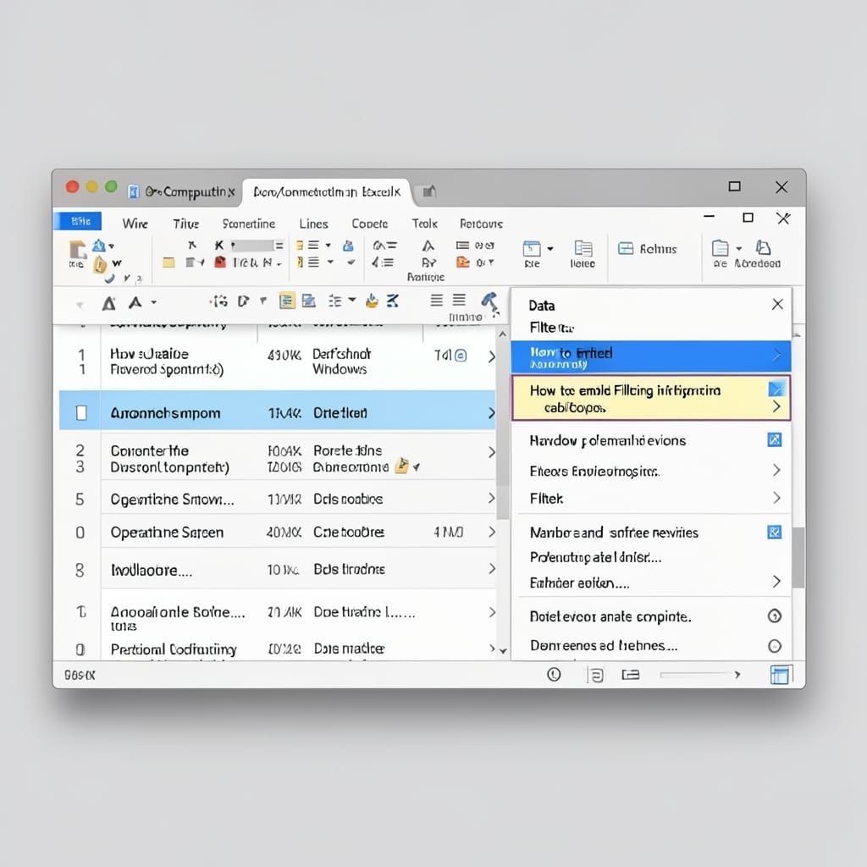Select the yellow "How to emild Fillting" entry

point(651,398)
